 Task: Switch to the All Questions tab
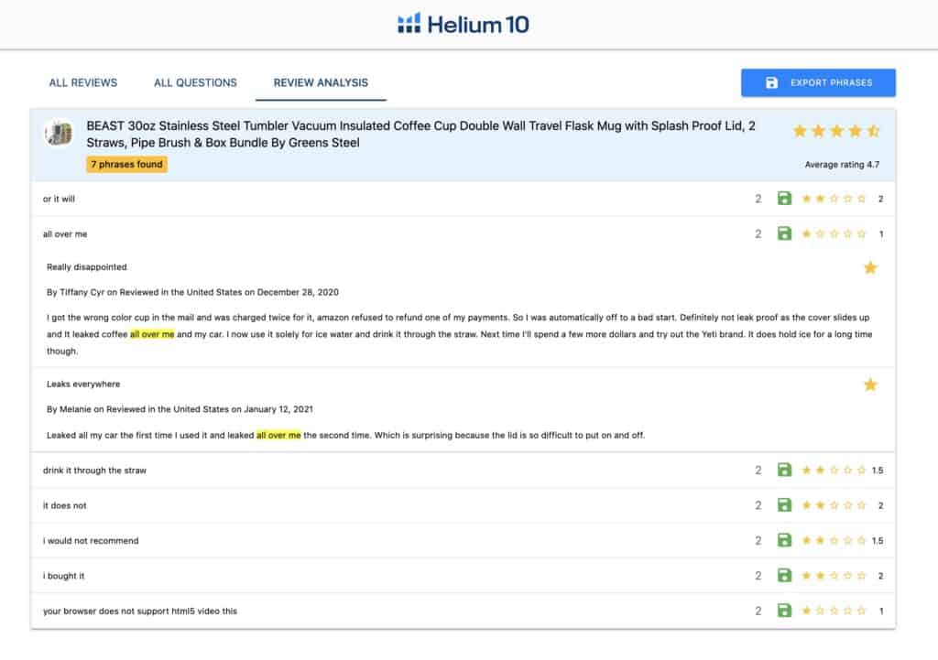coord(196,82)
